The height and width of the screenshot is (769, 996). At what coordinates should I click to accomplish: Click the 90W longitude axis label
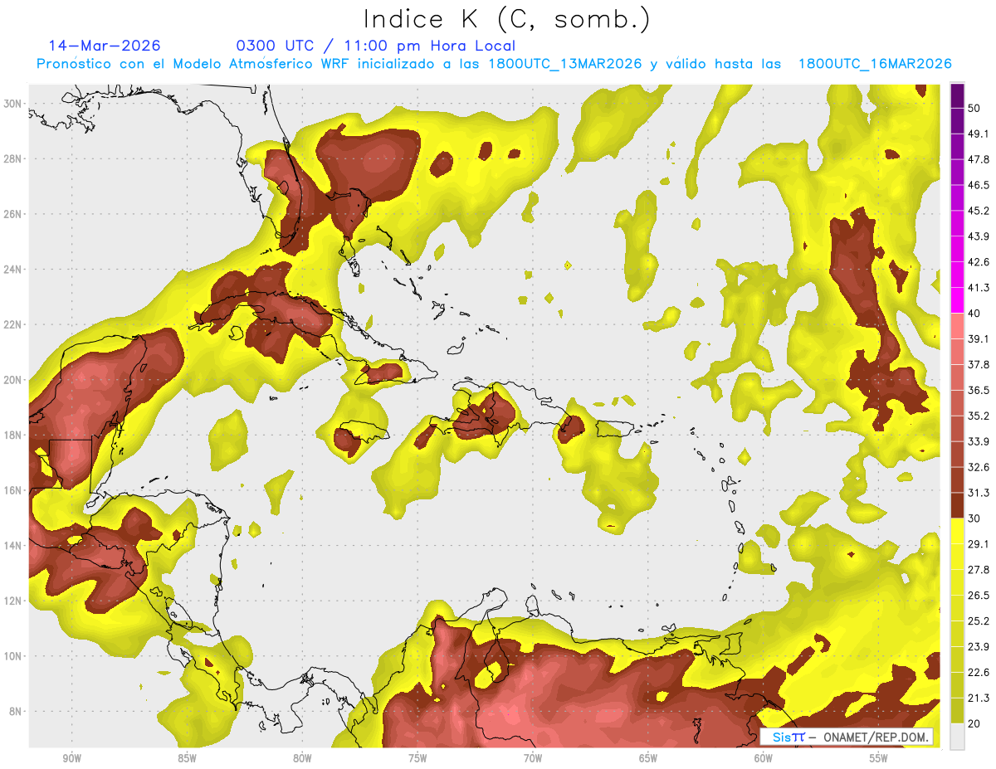(x=71, y=758)
